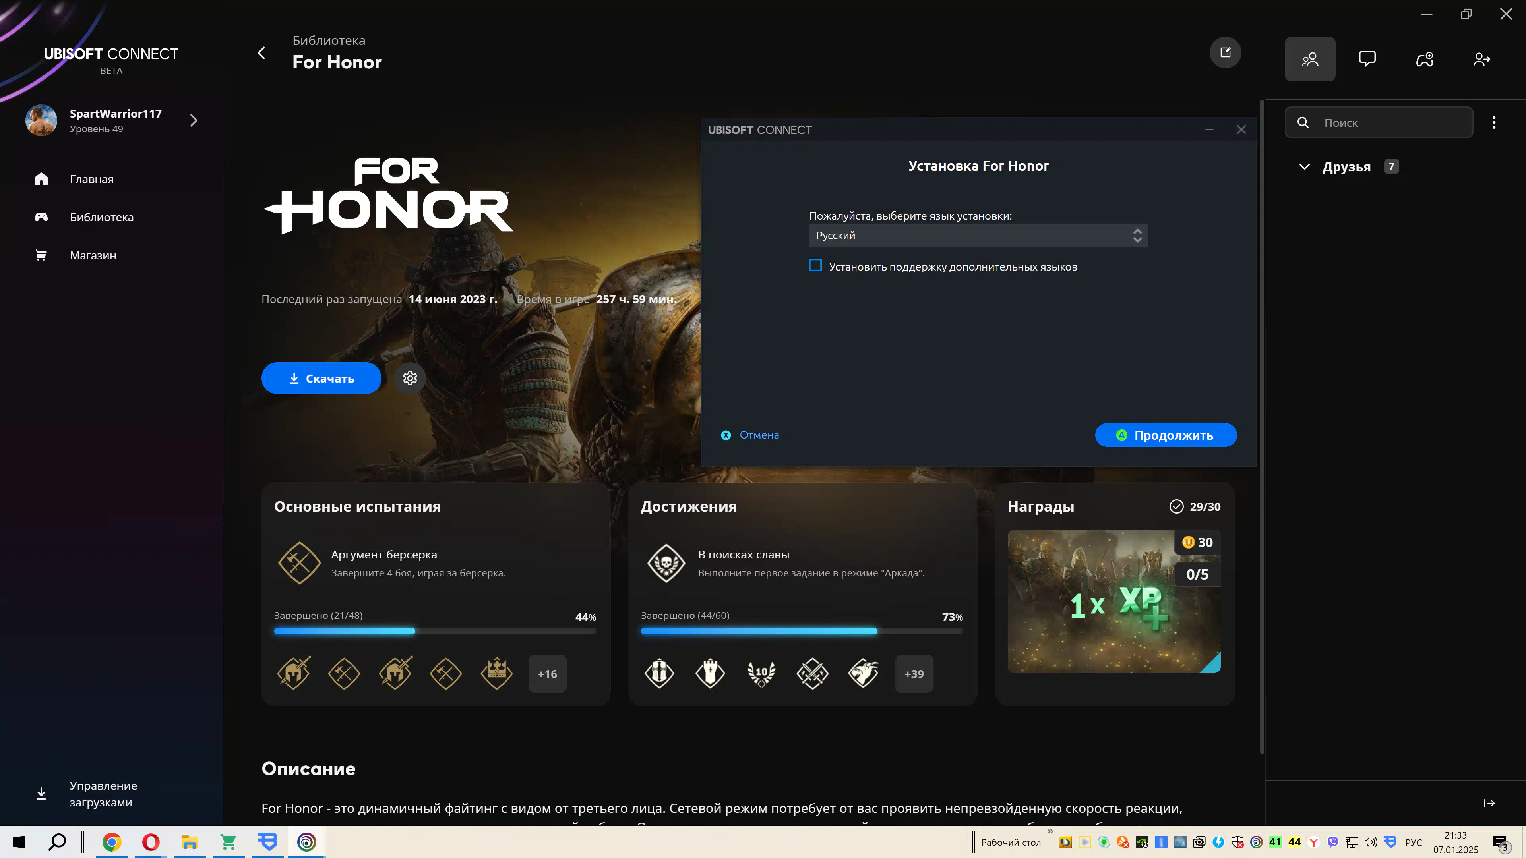
Task: Click the challenges progress bar at 44%
Action: tap(435, 631)
